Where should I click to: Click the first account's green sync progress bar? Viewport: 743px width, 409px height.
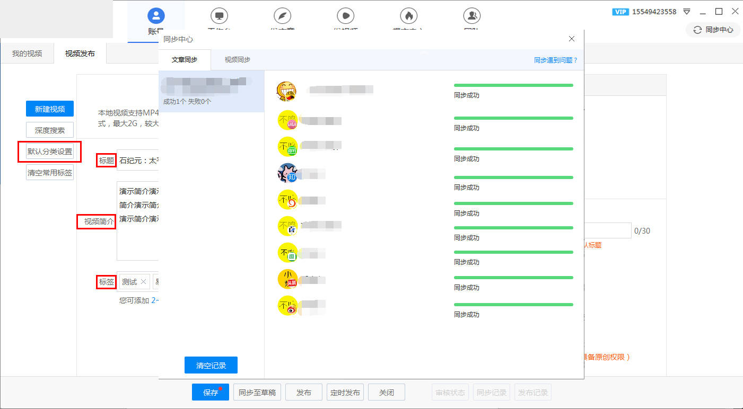pos(513,85)
